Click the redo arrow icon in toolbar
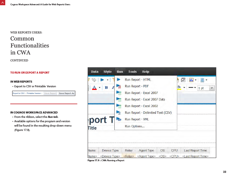Screen dimensions: 229x174 point(94,80)
